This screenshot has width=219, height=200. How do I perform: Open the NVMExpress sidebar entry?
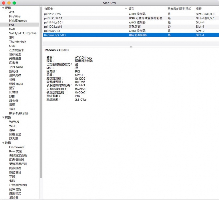tap(18, 21)
